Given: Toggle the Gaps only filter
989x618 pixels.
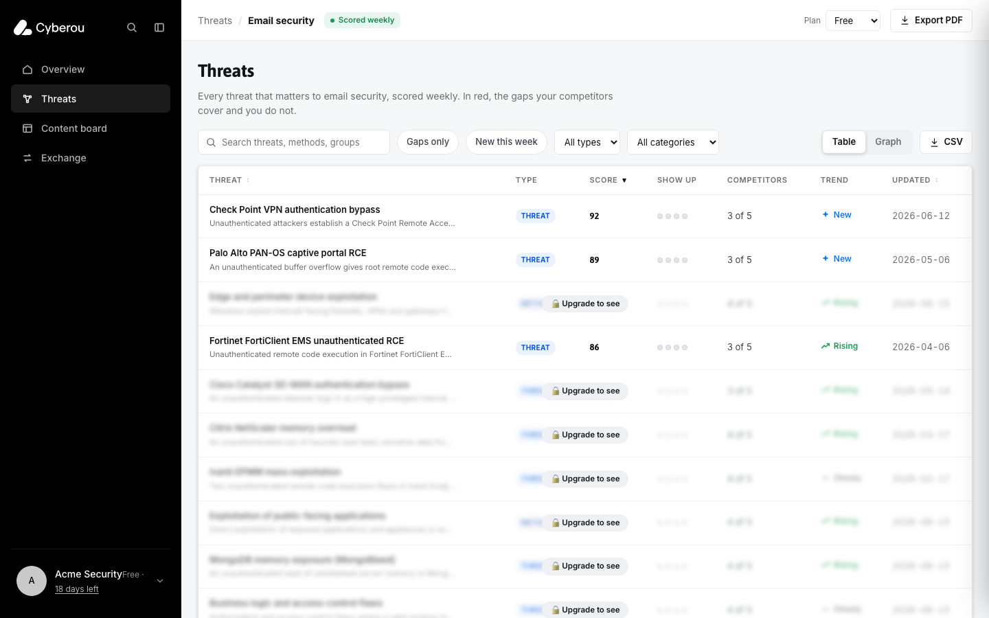Looking at the screenshot, I should point(428,142).
